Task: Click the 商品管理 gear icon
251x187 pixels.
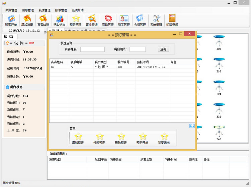Action: [x=108, y=20]
